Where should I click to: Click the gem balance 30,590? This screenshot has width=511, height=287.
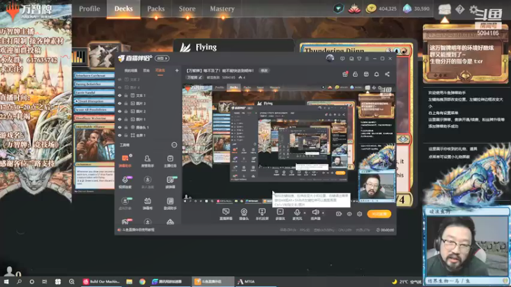click(416, 9)
